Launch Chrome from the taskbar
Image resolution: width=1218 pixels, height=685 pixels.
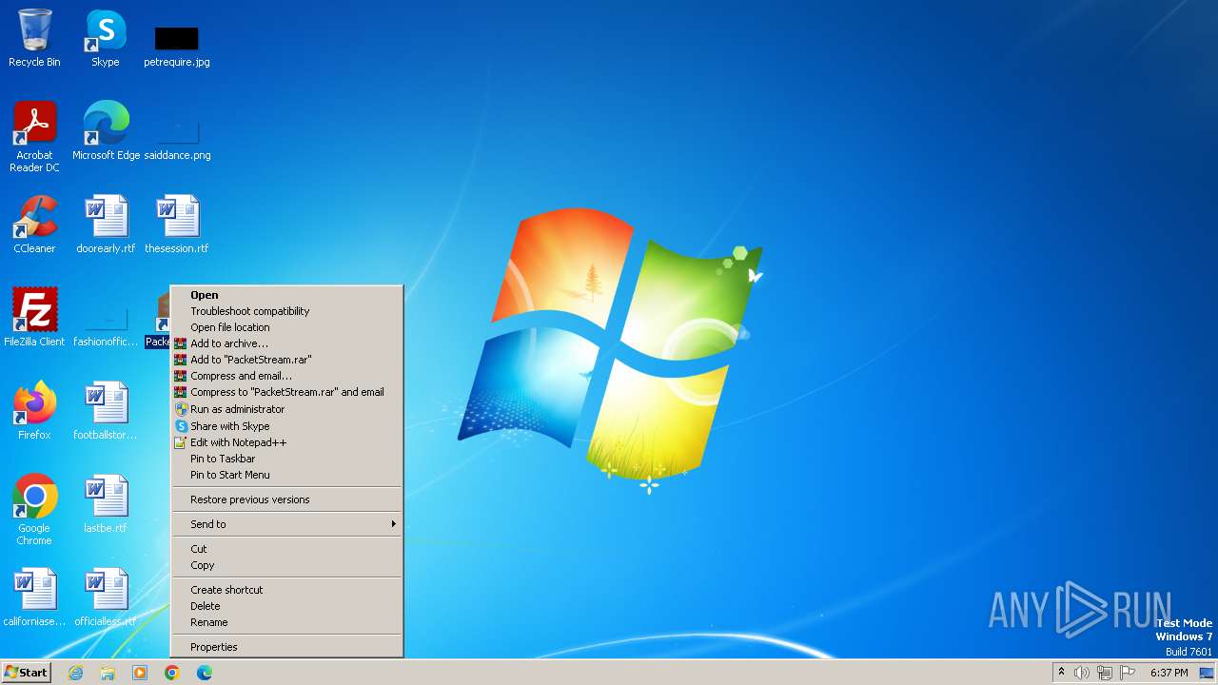[172, 673]
